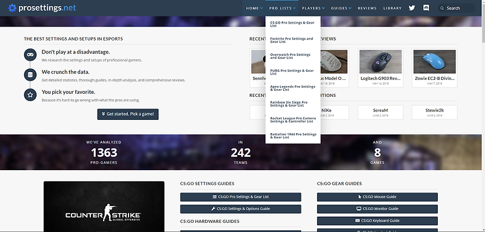Open the Discord icon link
The image size is (485, 232).
(x=426, y=8)
